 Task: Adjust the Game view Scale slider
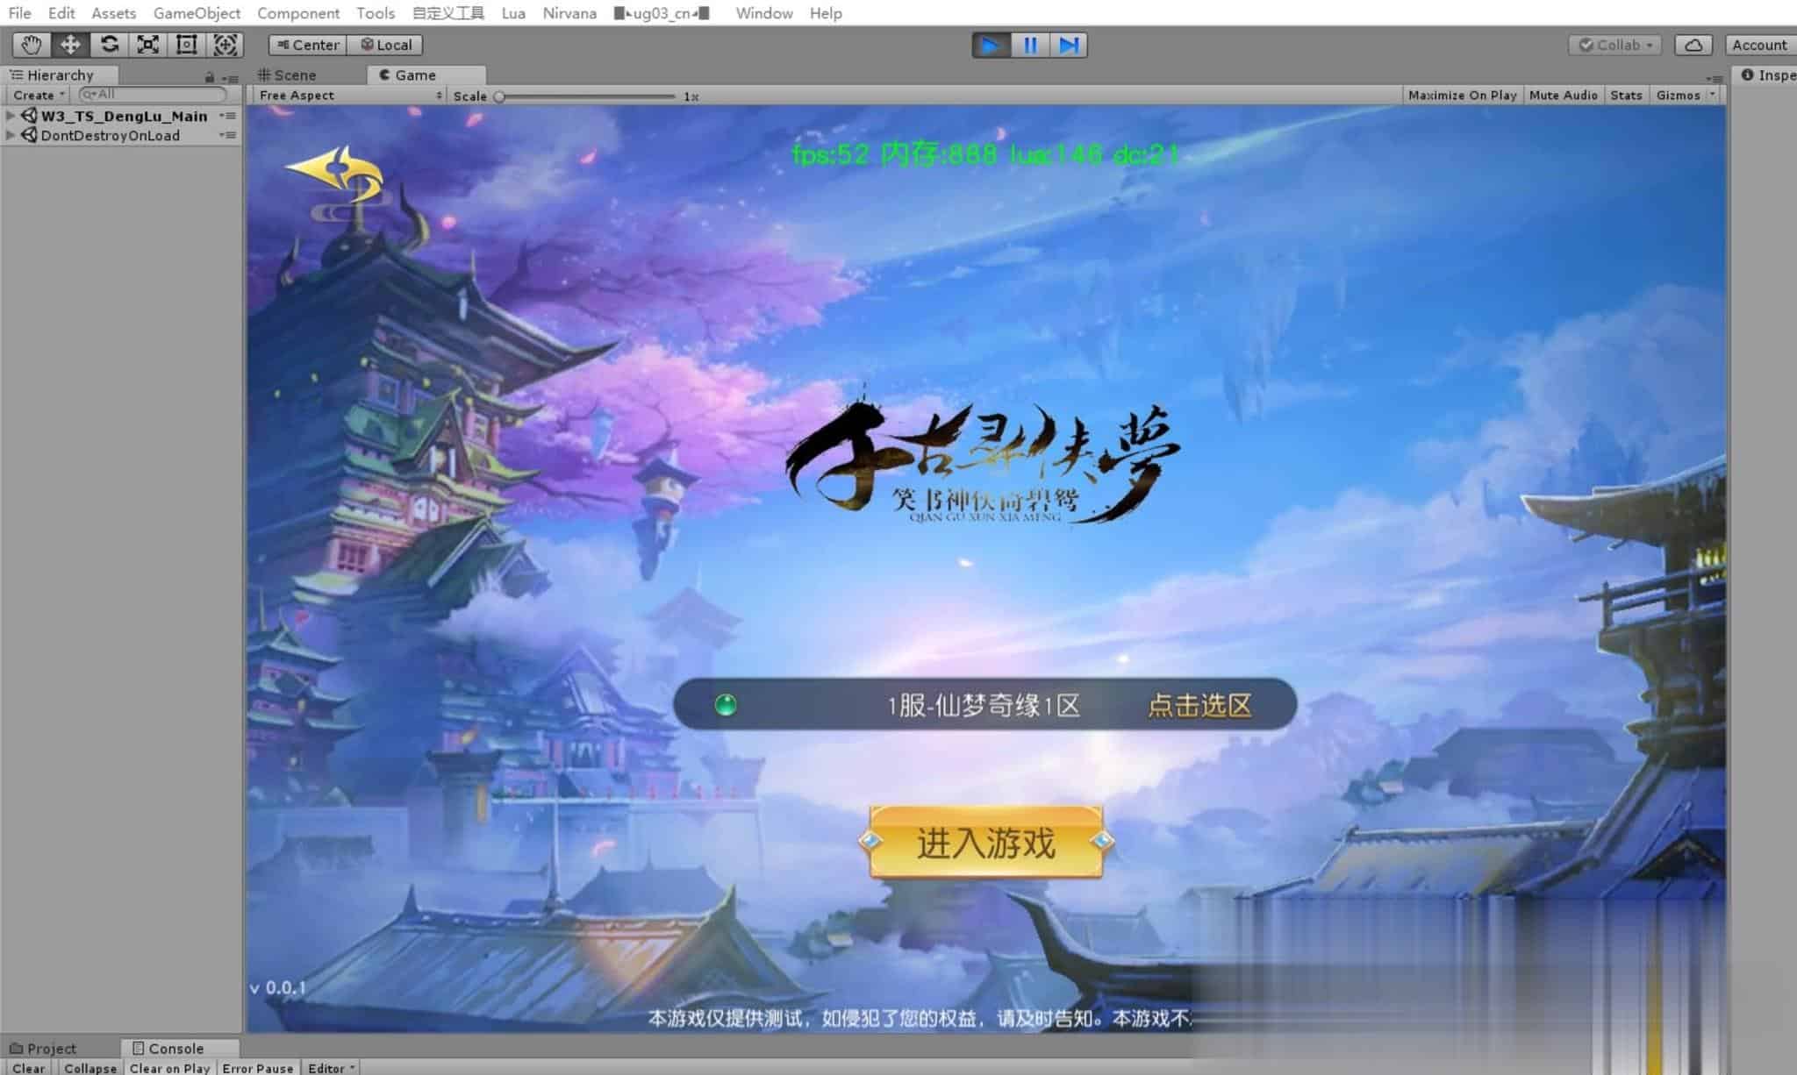[585, 96]
